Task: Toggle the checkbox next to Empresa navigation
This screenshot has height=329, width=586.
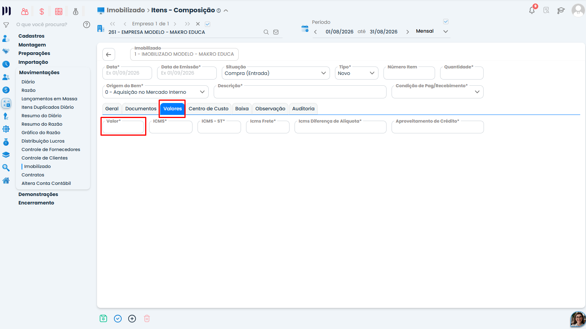Action: pos(208,24)
